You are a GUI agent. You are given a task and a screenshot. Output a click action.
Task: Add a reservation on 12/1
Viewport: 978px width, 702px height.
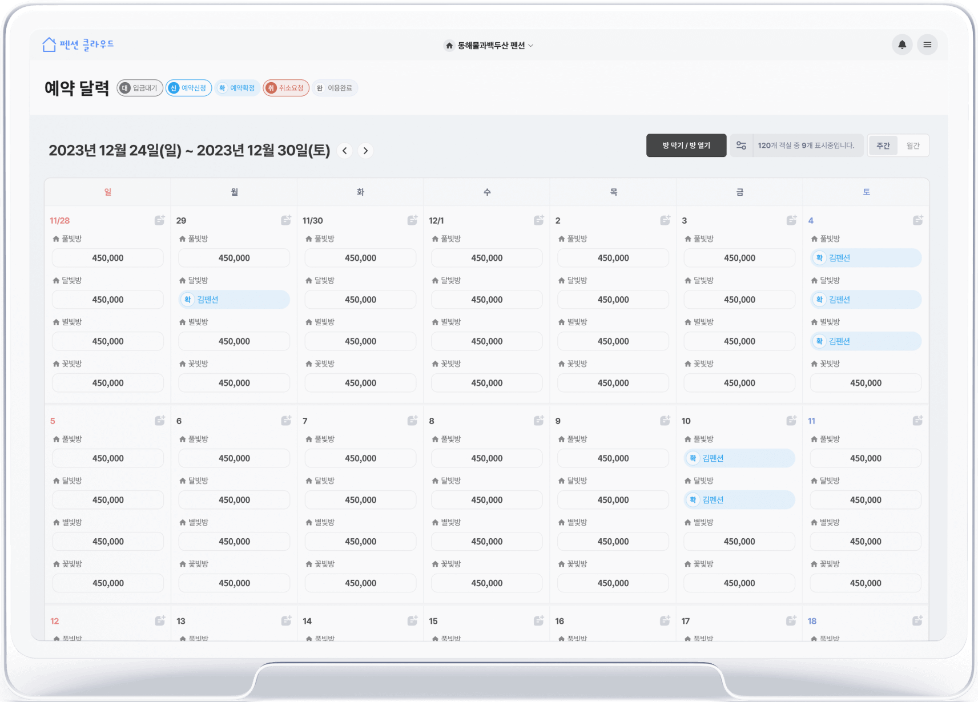tap(538, 220)
